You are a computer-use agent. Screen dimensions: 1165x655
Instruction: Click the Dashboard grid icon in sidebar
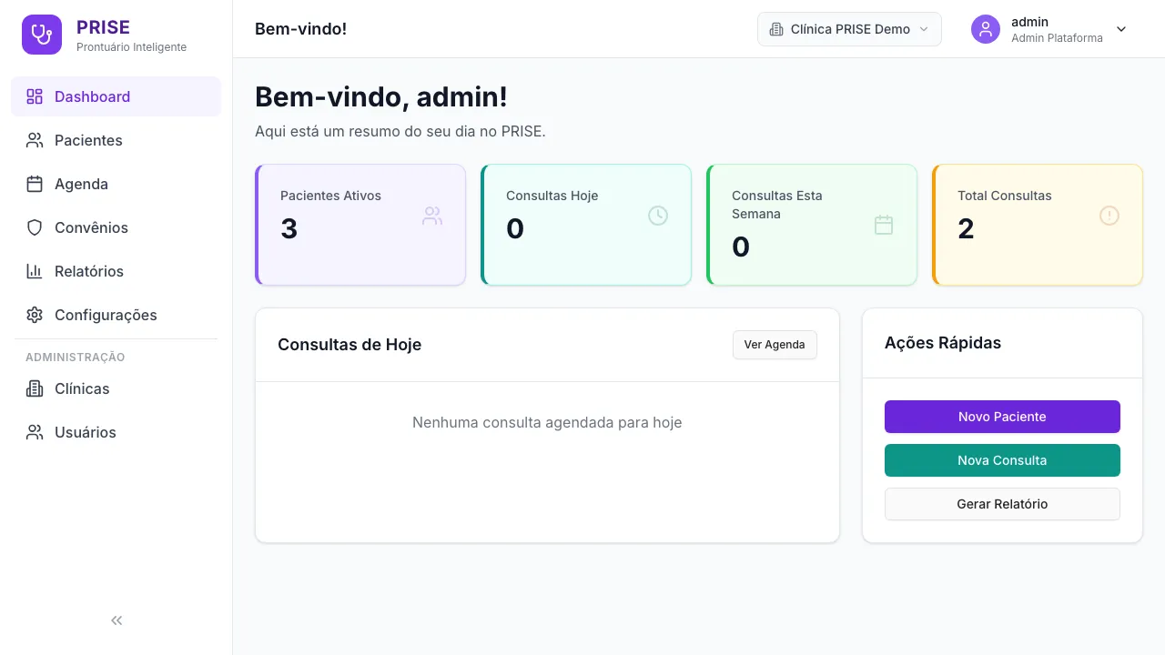coord(35,96)
